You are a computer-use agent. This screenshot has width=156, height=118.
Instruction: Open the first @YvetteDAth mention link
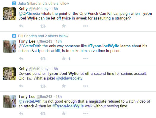click(x=30, y=46)
